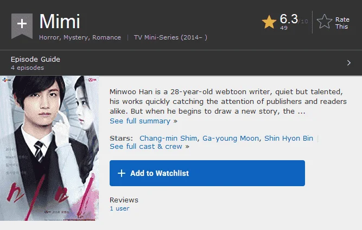Open Ga-young Moon's profile
Screen dimensions: 362x230
[231, 139]
